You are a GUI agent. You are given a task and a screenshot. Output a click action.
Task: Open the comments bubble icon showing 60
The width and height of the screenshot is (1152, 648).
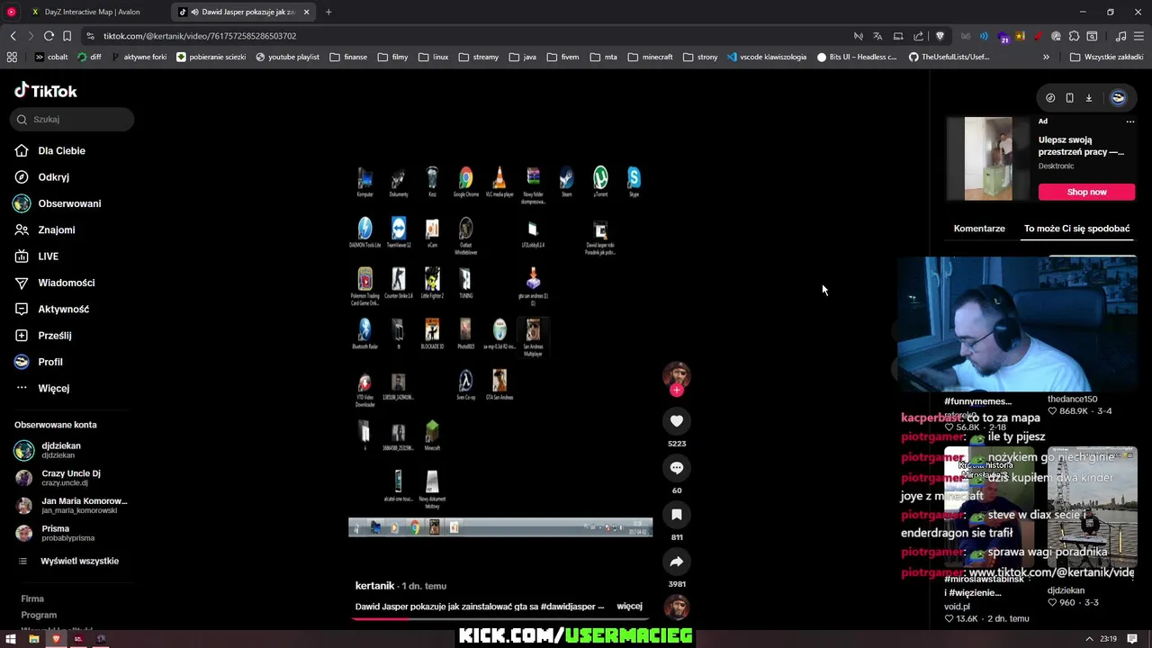[677, 467]
